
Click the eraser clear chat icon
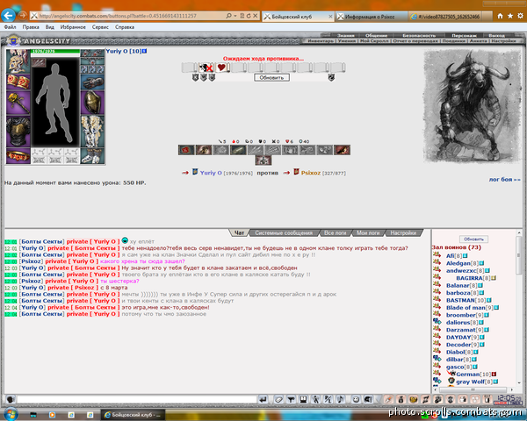coord(278,399)
